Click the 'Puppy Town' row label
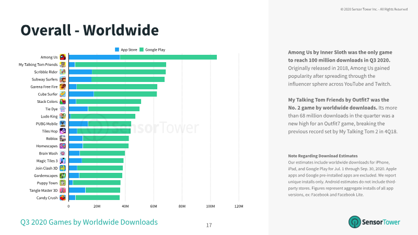The width and height of the screenshot is (418, 235). pyautogui.click(x=47, y=183)
